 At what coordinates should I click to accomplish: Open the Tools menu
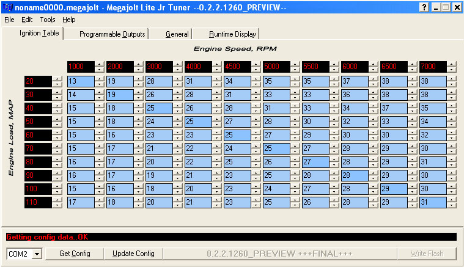point(48,20)
